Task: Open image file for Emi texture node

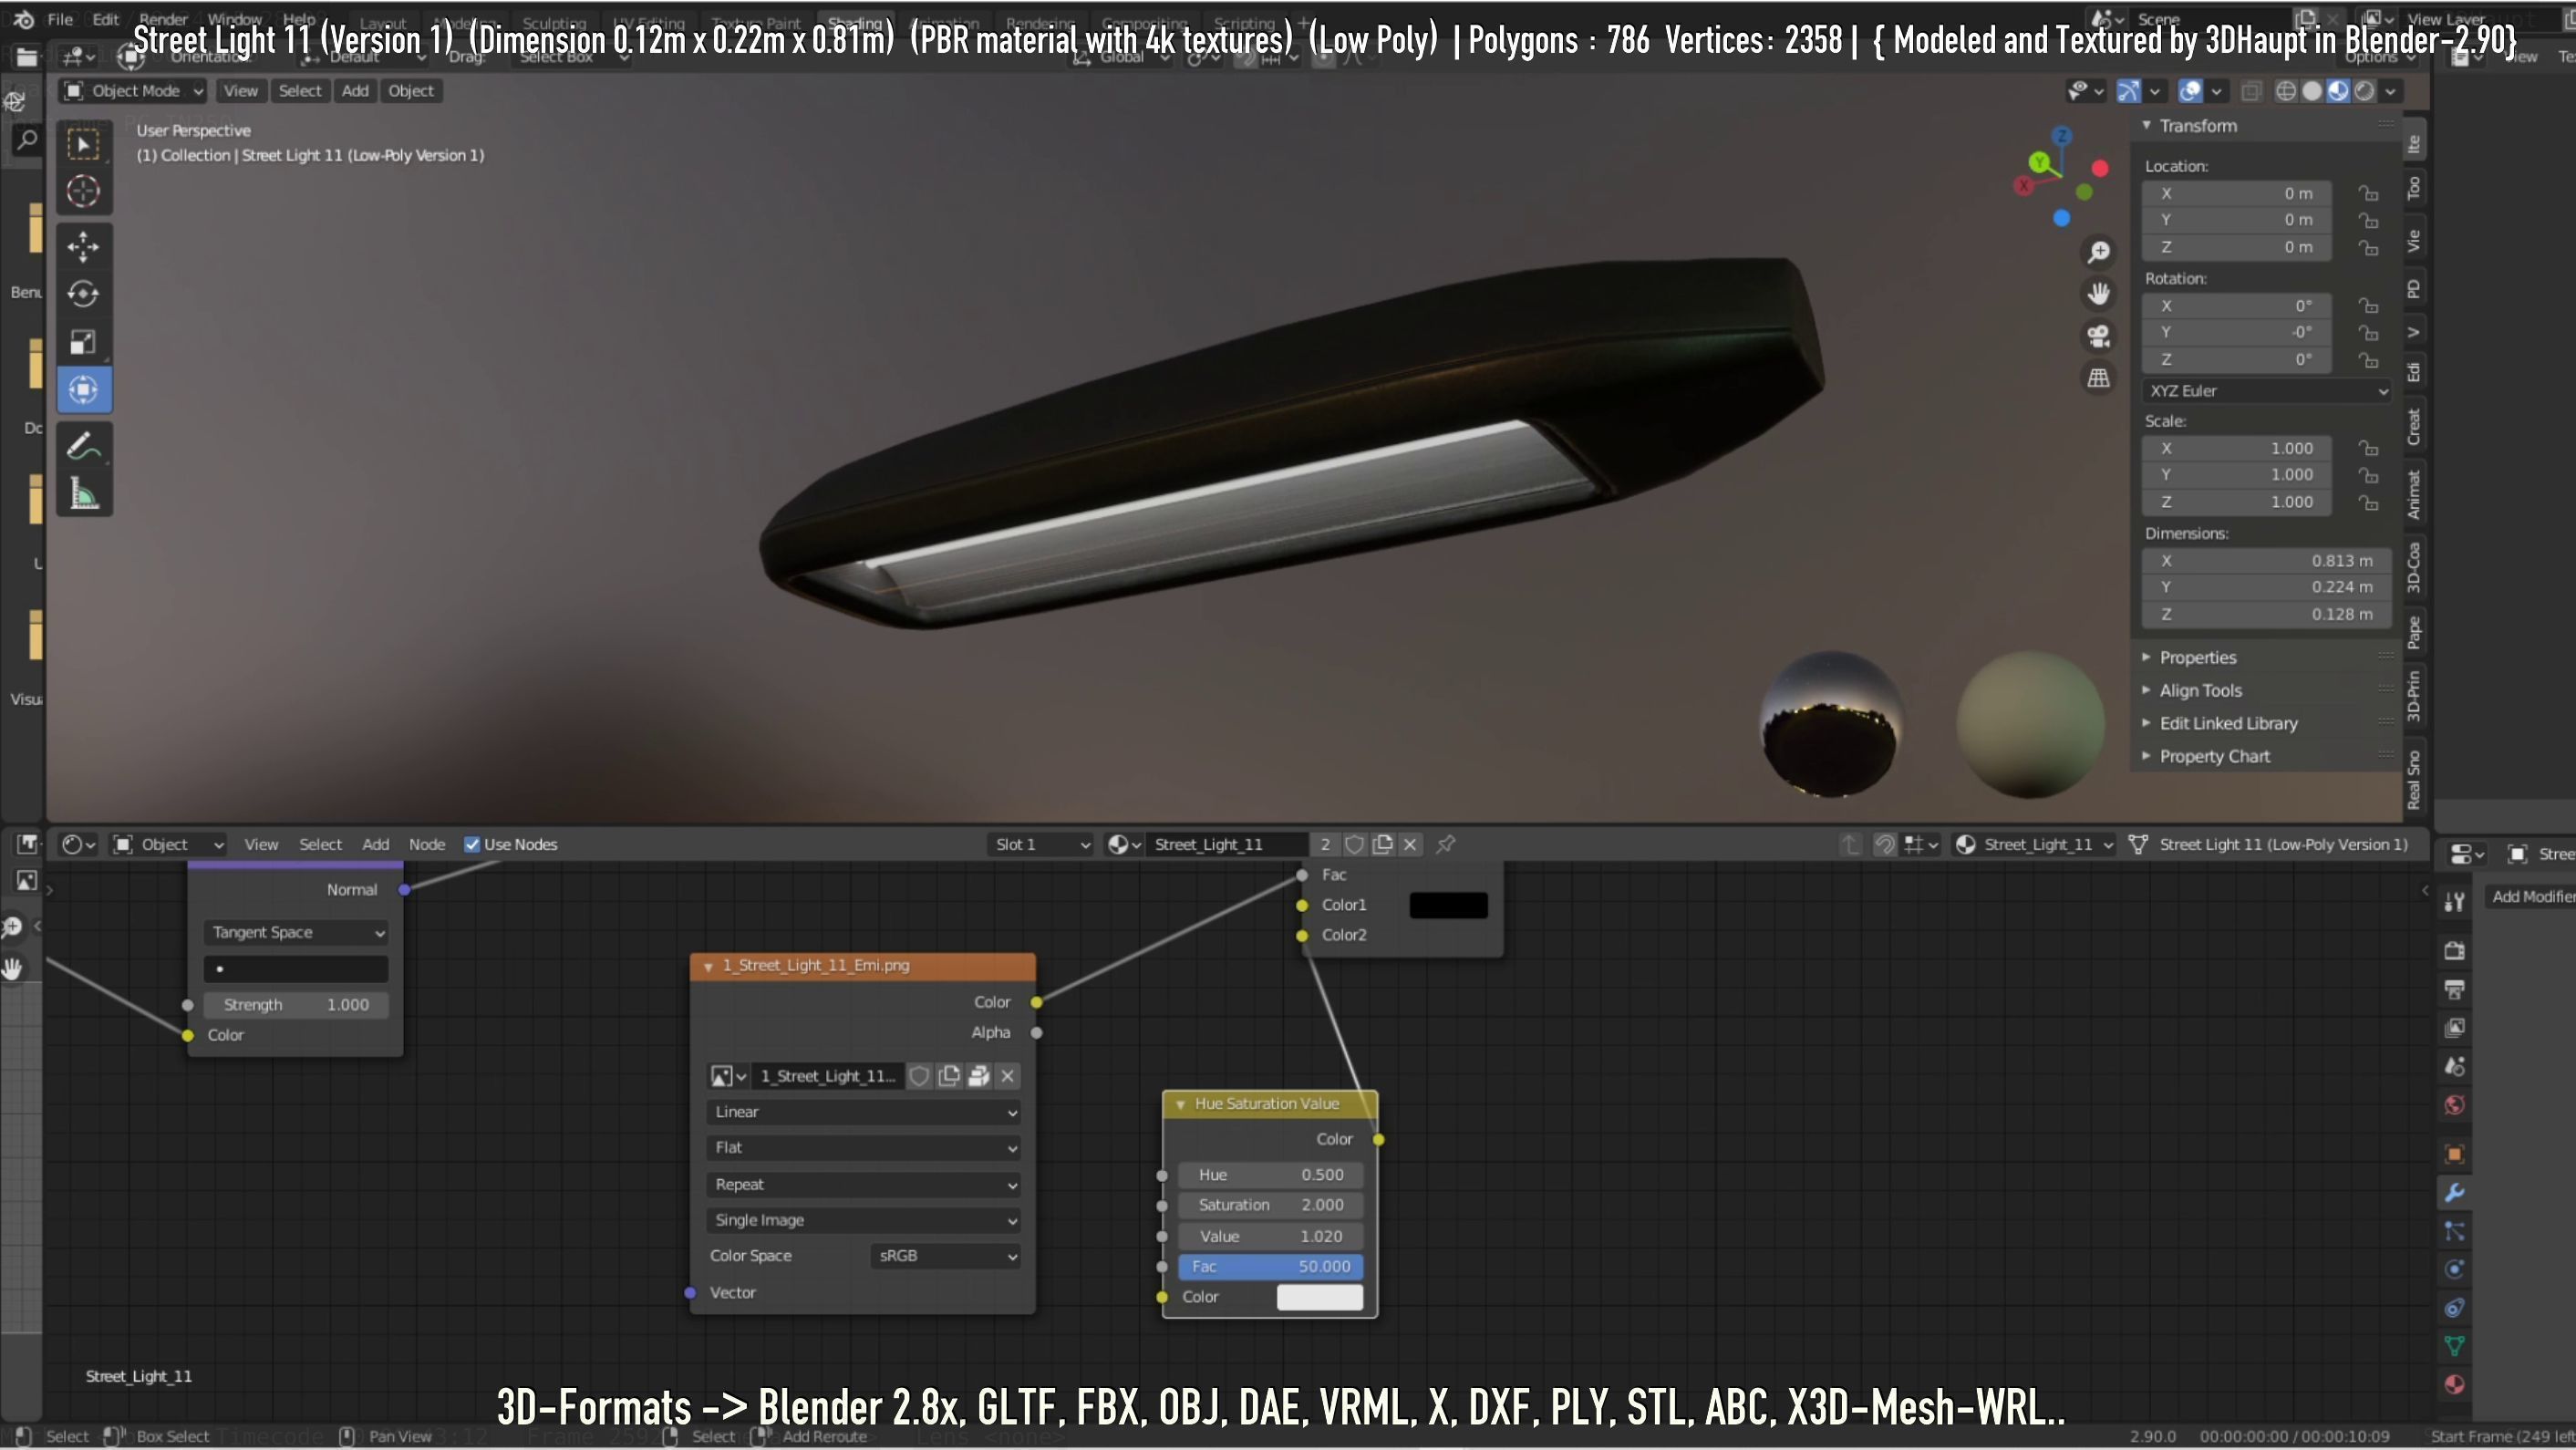Action: (x=979, y=1076)
